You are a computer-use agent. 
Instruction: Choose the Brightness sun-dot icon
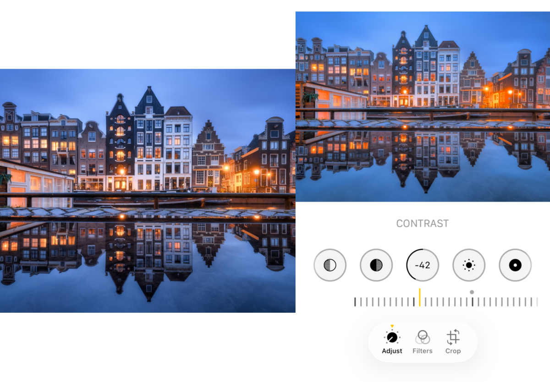pos(469,265)
